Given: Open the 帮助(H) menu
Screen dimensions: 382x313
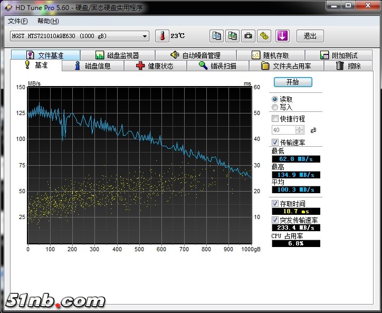Looking at the screenshot, I should tap(48, 21).
